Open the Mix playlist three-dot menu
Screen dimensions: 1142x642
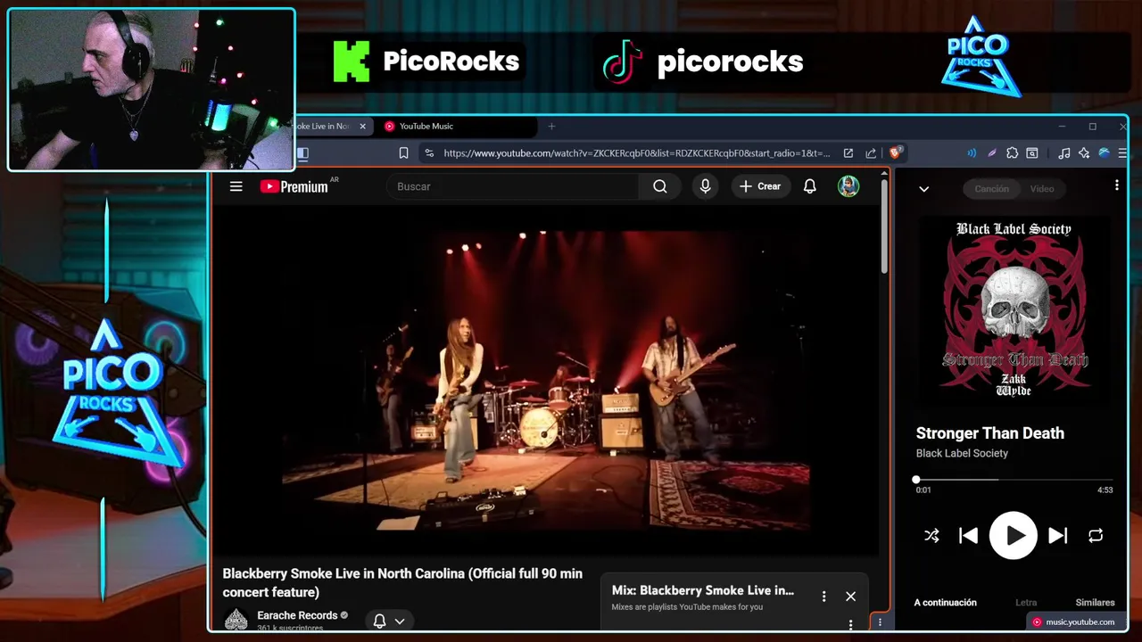click(x=823, y=597)
